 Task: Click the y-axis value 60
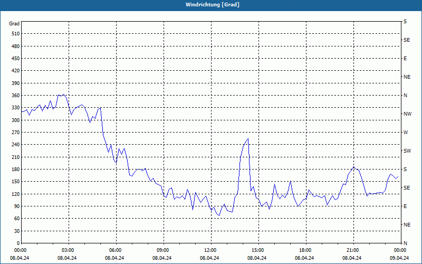pos(17,219)
